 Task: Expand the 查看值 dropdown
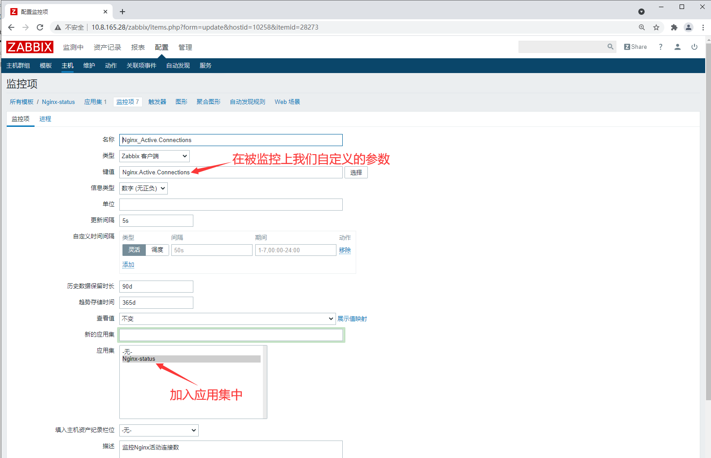(x=227, y=319)
